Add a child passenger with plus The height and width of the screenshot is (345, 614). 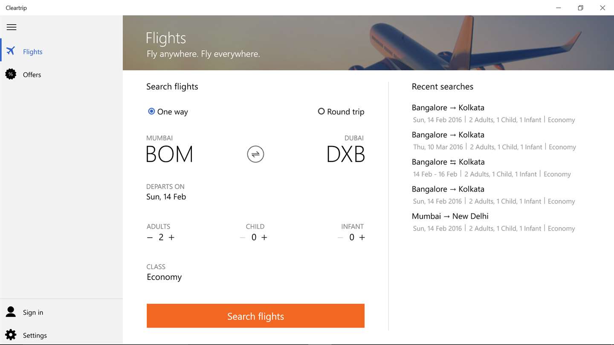[x=264, y=238]
